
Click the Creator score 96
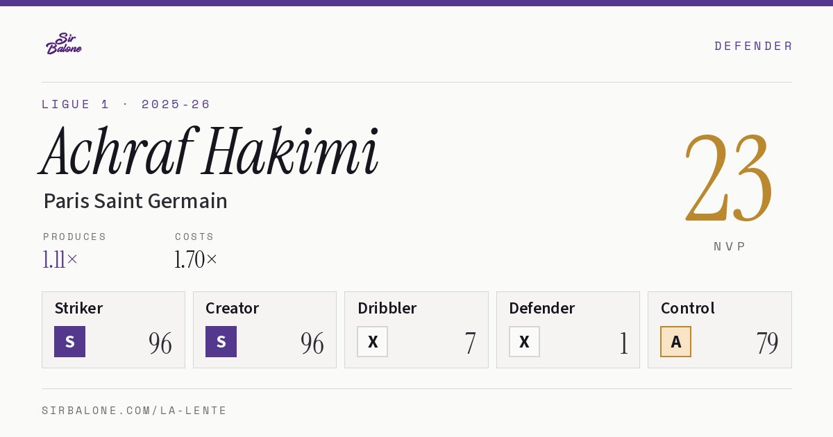pyautogui.click(x=312, y=343)
